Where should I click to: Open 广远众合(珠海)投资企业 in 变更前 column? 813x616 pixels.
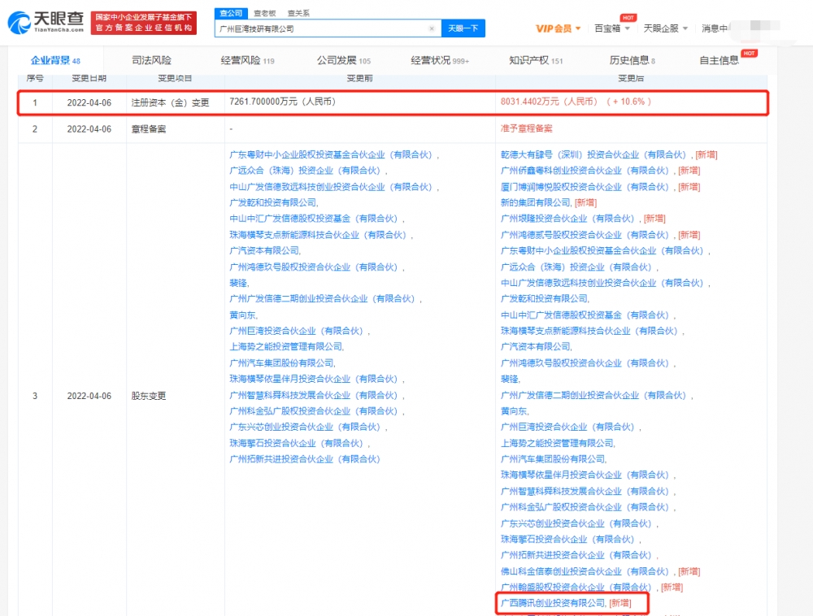pos(307,171)
